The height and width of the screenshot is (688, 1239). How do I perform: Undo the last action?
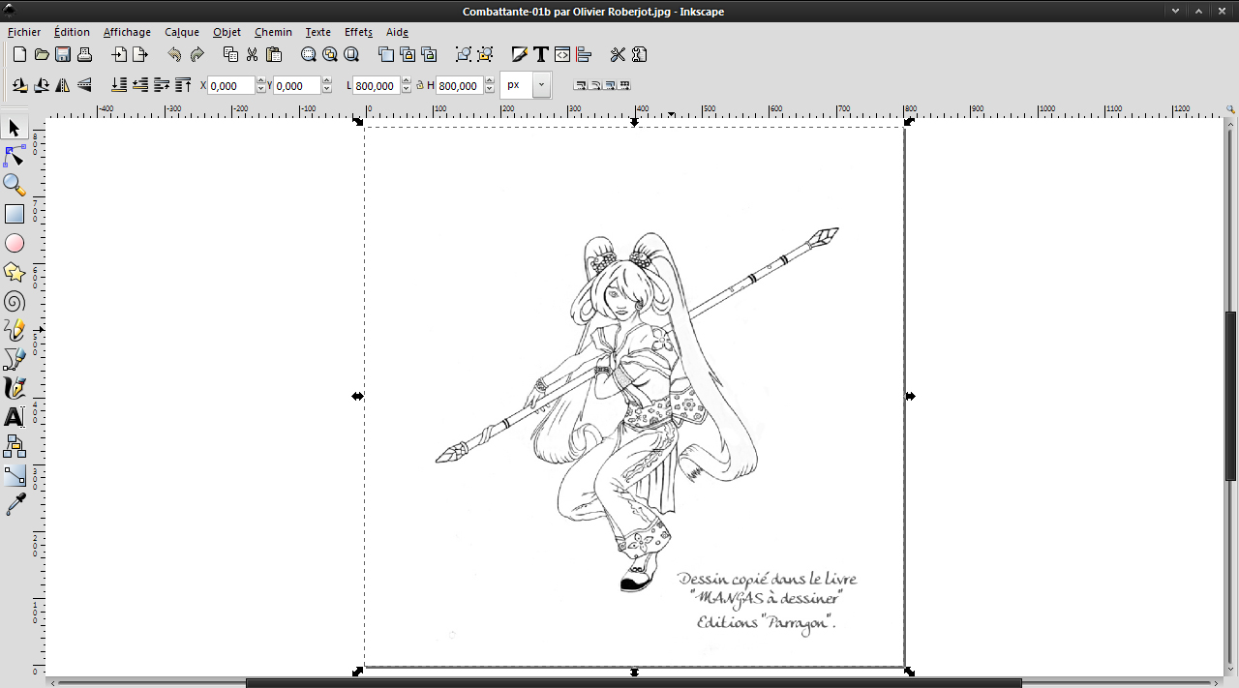click(x=174, y=54)
